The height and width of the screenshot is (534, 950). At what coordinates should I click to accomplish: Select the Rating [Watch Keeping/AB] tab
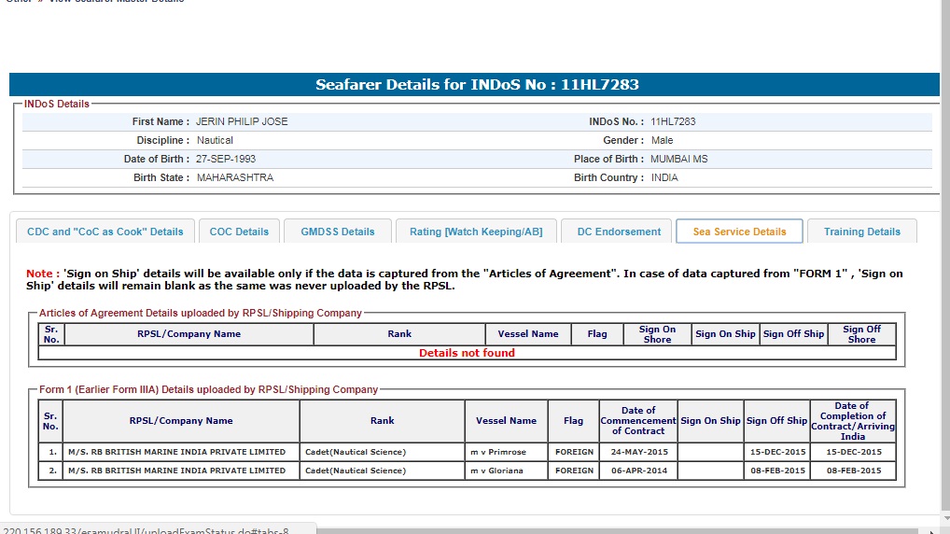click(x=478, y=232)
